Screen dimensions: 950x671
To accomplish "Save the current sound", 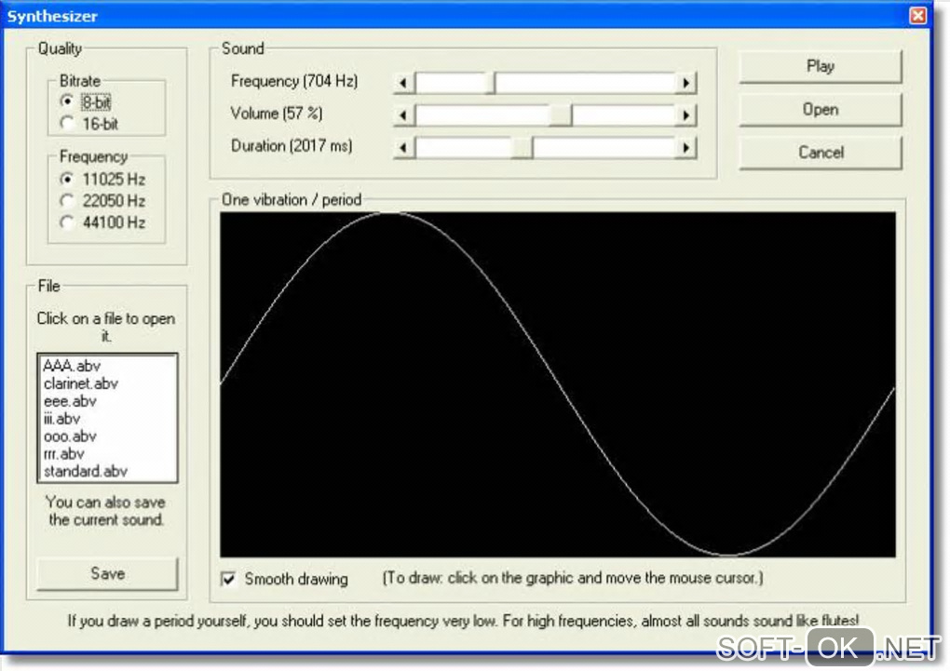I will click(108, 573).
